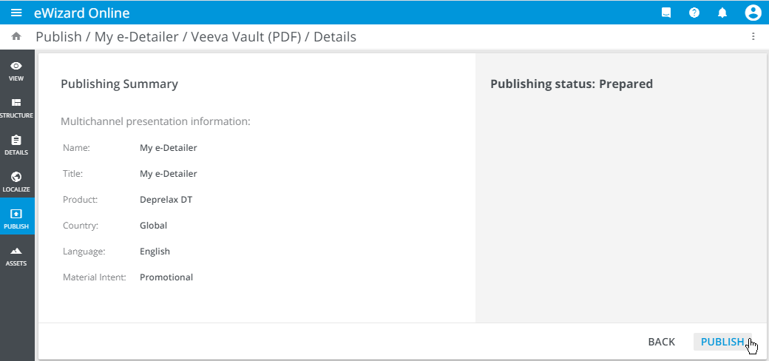Open the Assets sidebar section
The image size is (769, 361).
[x=16, y=255]
